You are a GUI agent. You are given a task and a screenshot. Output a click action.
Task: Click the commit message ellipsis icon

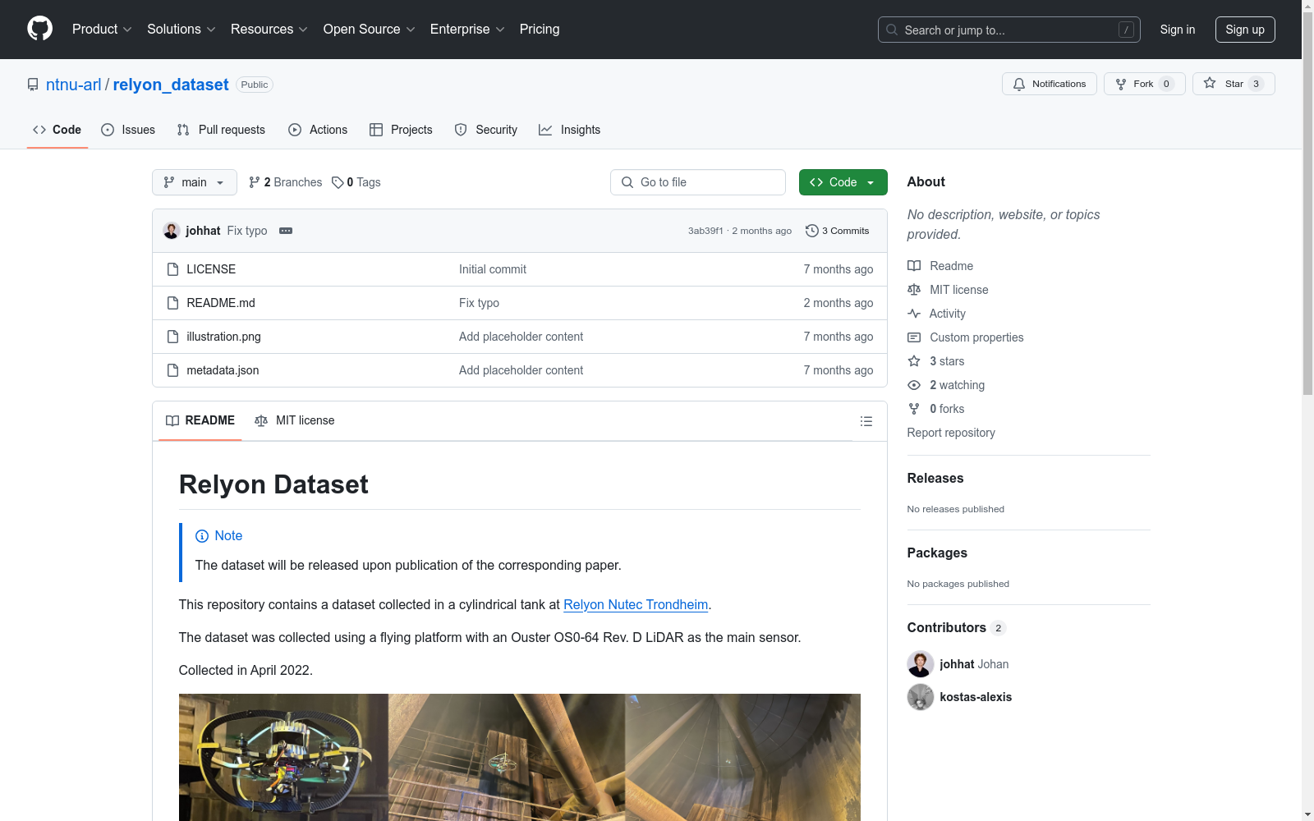286,231
